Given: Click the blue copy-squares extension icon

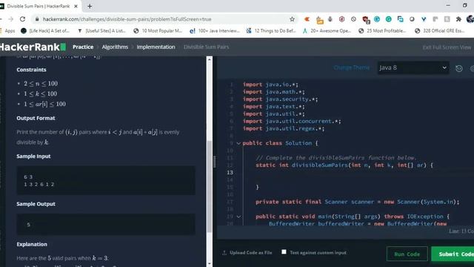Looking at the screenshot, I should pyautogui.click(x=400, y=19).
